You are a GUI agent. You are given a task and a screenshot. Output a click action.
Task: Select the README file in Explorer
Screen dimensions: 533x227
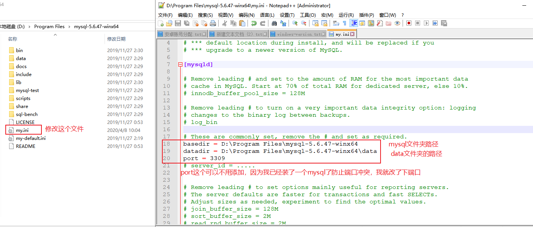(x=25, y=146)
